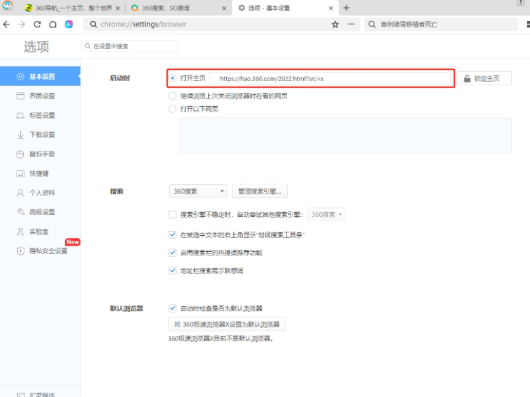Select the 打开主页 radio button

click(x=172, y=78)
